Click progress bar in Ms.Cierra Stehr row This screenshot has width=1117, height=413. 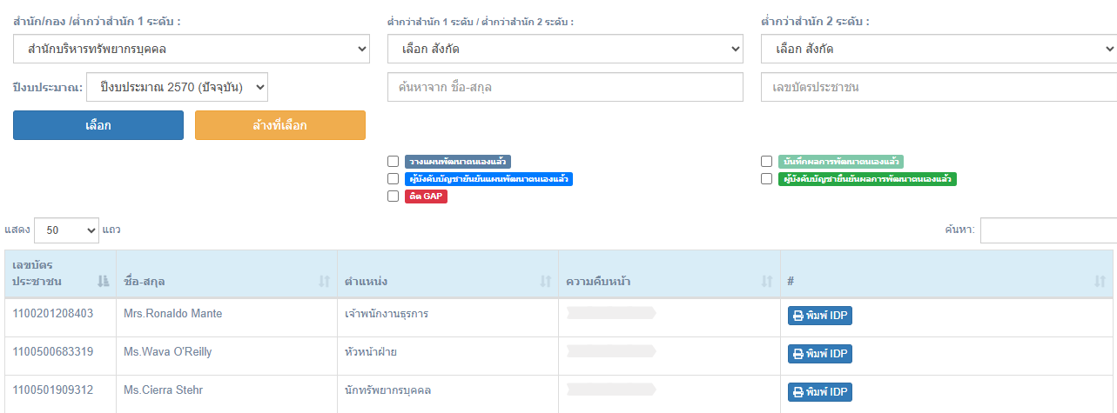[610, 390]
